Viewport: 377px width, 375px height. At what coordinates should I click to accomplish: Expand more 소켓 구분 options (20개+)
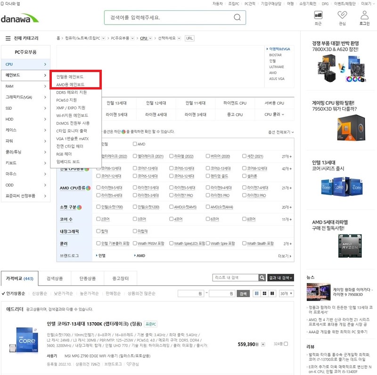click(287, 207)
